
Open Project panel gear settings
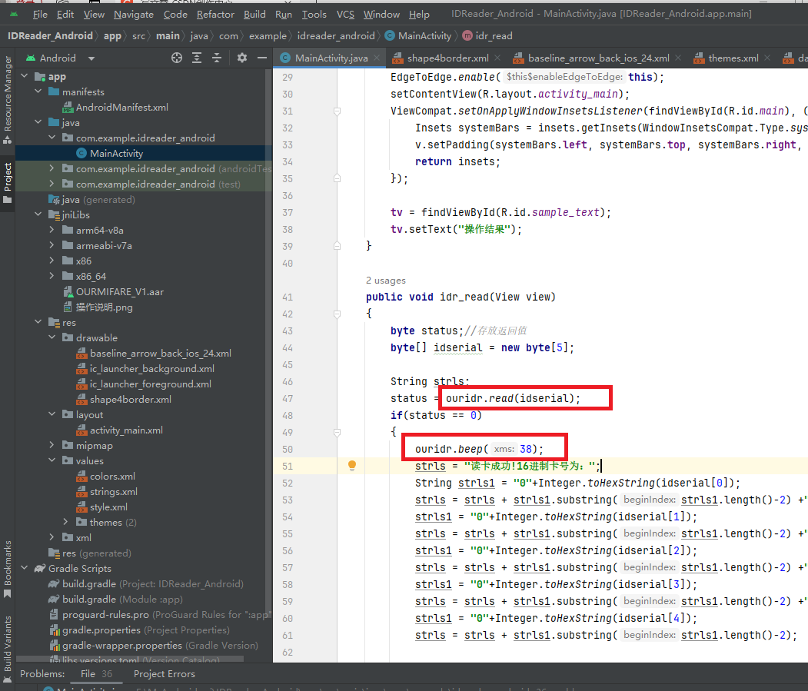[x=242, y=58]
